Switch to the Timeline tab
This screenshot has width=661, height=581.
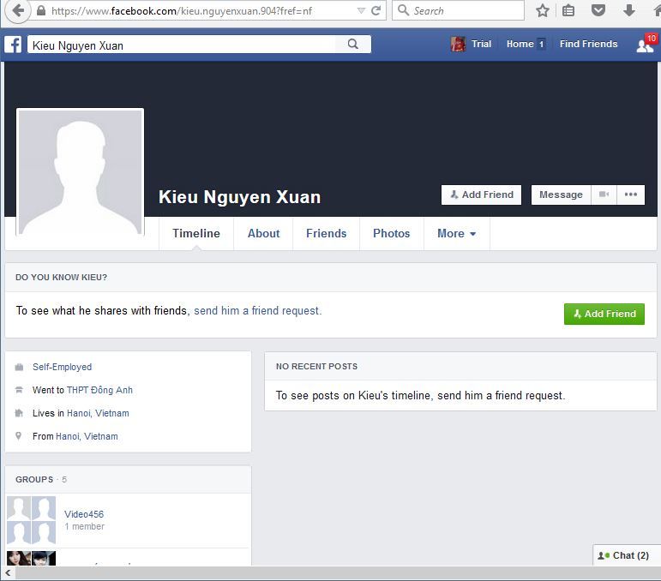pos(196,233)
